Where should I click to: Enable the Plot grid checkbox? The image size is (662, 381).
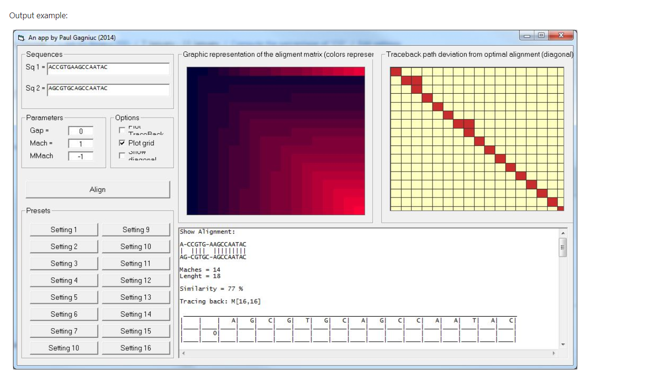[x=122, y=143]
